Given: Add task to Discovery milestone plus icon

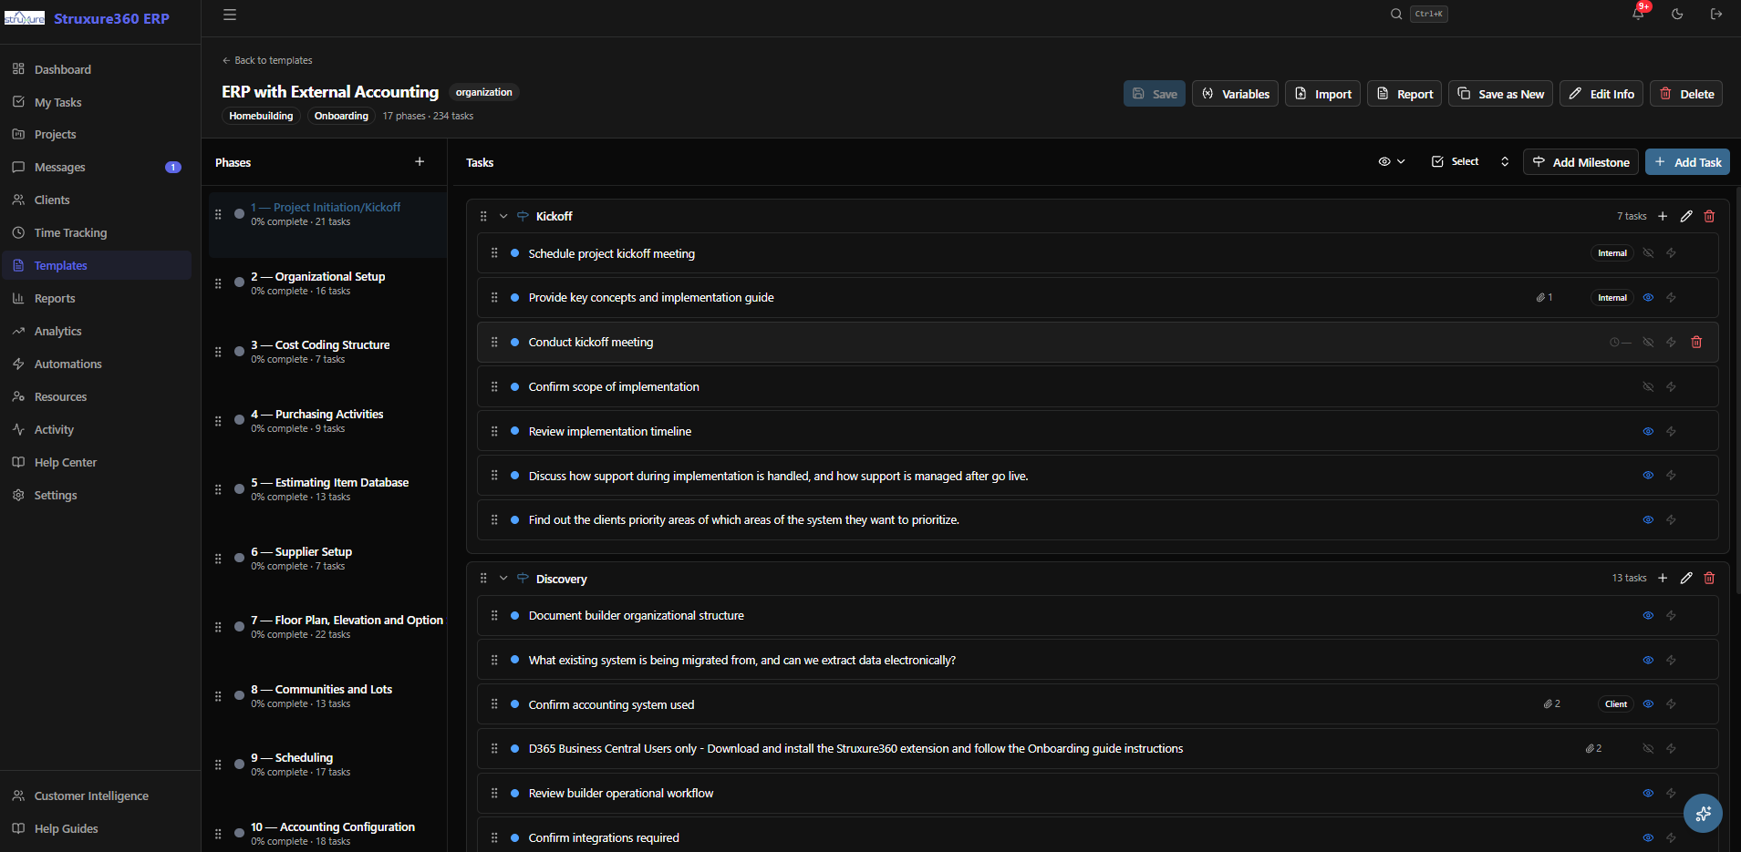Looking at the screenshot, I should point(1663,578).
